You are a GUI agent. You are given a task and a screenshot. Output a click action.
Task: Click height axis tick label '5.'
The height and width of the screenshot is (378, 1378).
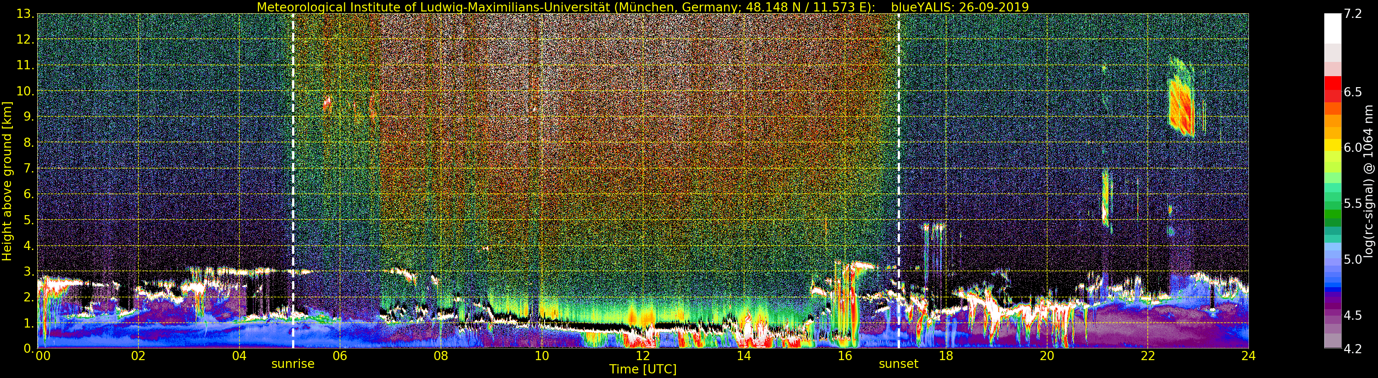click(x=28, y=220)
